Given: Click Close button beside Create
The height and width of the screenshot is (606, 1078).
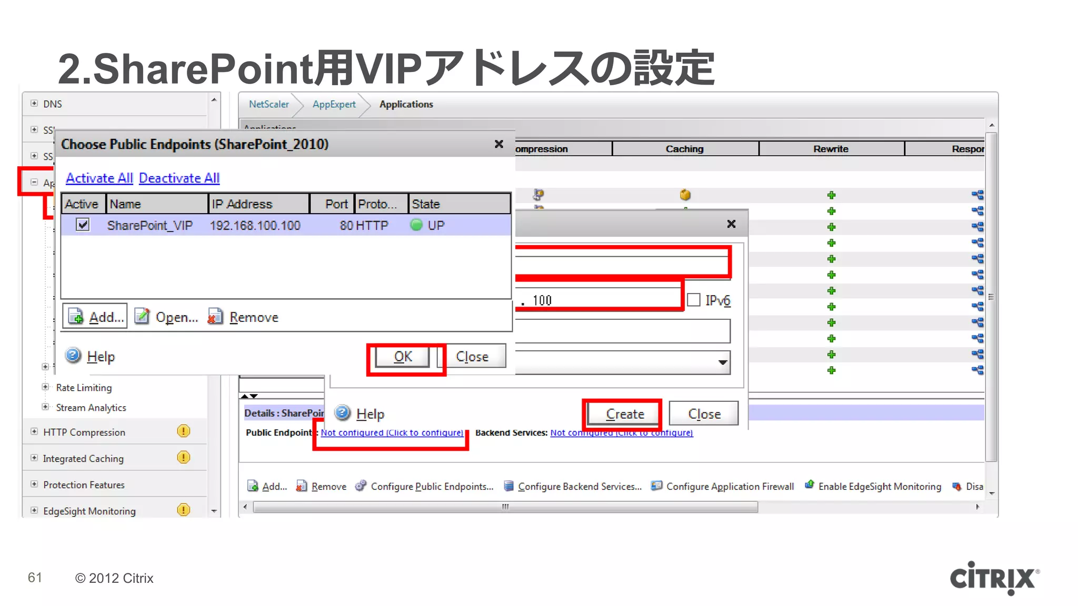Looking at the screenshot, I should (704, 414).
